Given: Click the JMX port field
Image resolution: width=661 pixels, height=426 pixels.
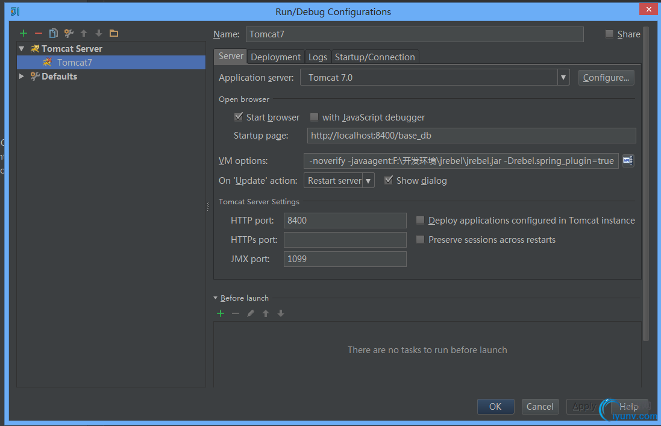Looking at the screenshot, I should [x=345, y=259].
